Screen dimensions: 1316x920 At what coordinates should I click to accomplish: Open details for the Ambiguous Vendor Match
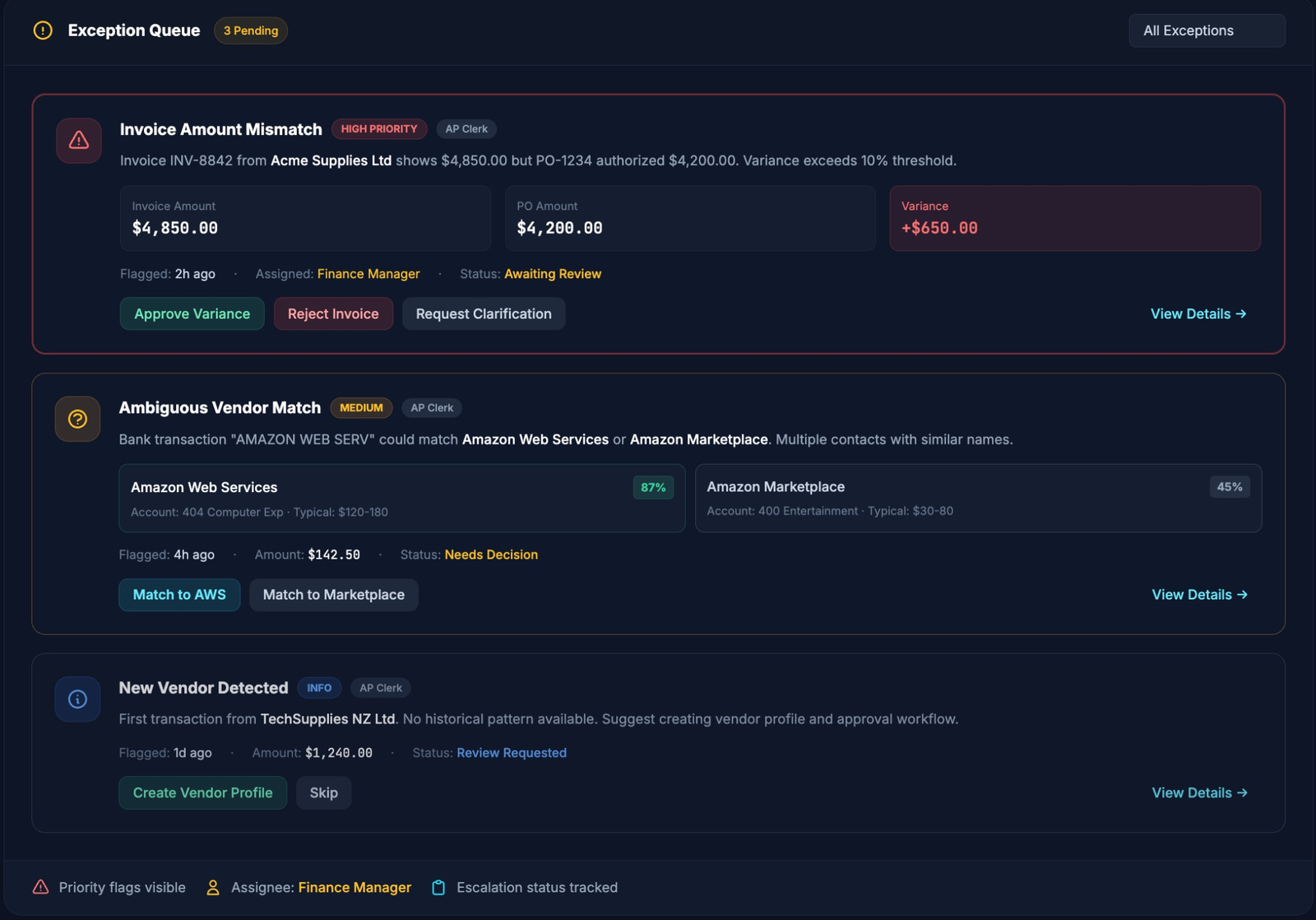pos(1199,594)
